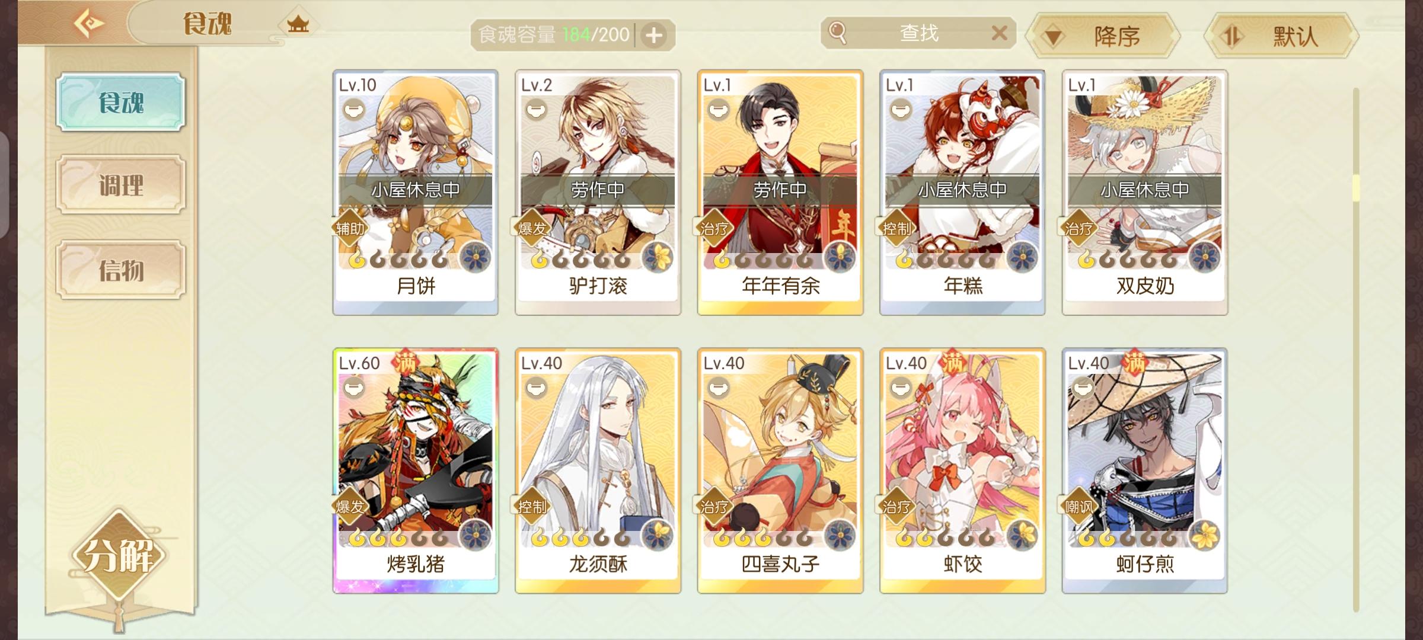The height and width of the screenshot is (640, 1423).
Task: Switch to the 调理 side tab
Action: [121, 185]
